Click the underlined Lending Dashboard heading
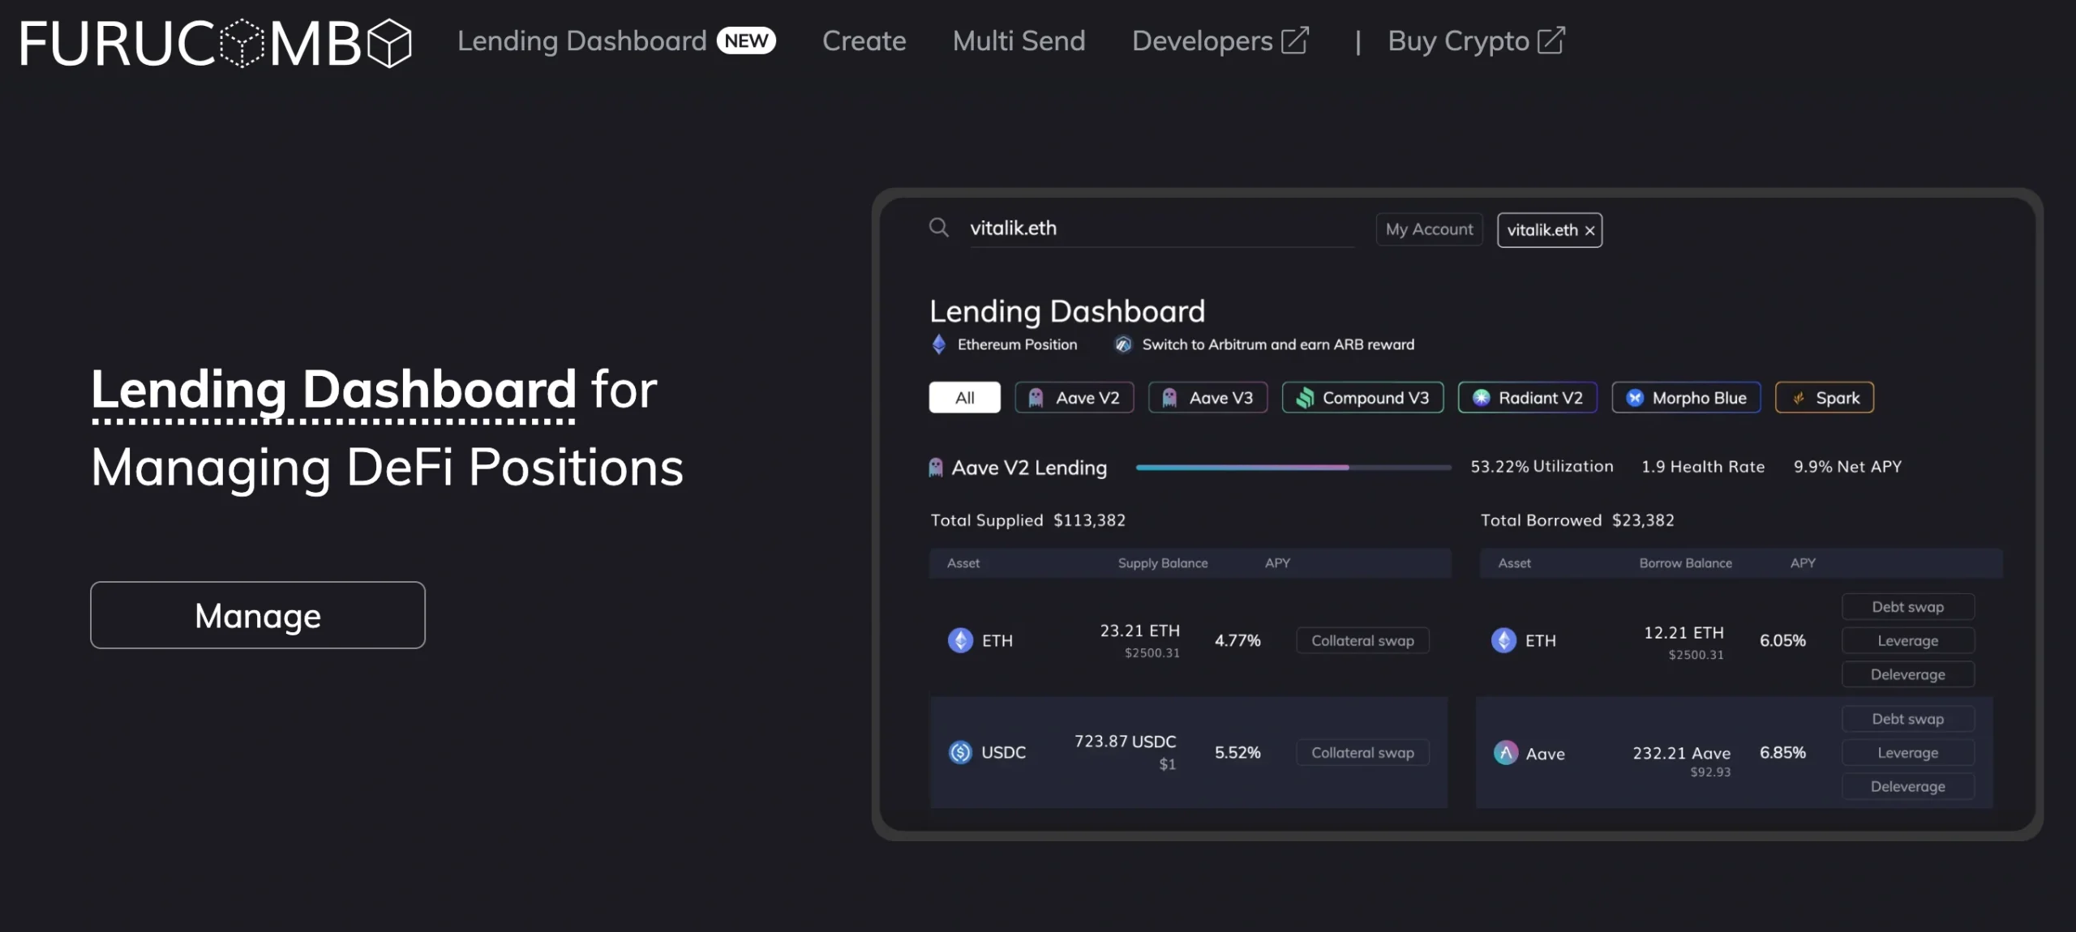 tap(333, 391)
